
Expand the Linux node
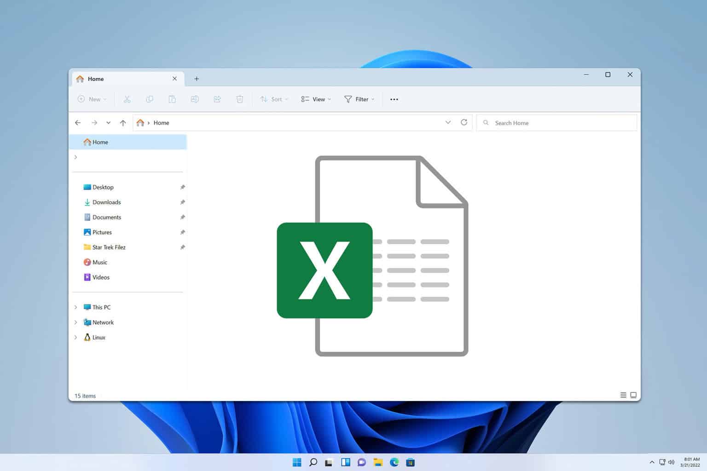coord(76,337)
